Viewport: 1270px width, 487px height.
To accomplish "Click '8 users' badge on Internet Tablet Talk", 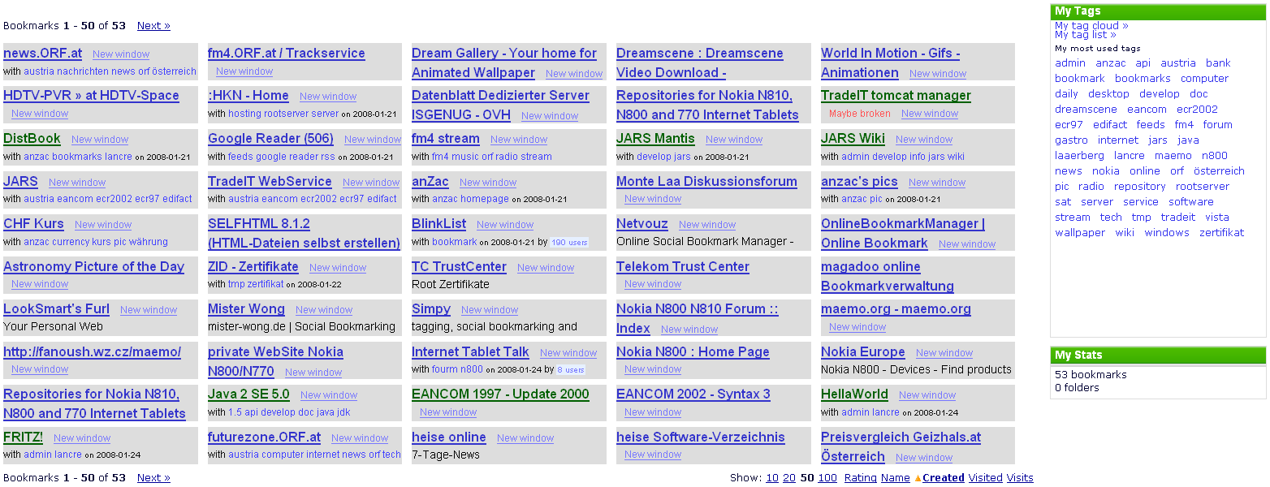I will [571, 370].
